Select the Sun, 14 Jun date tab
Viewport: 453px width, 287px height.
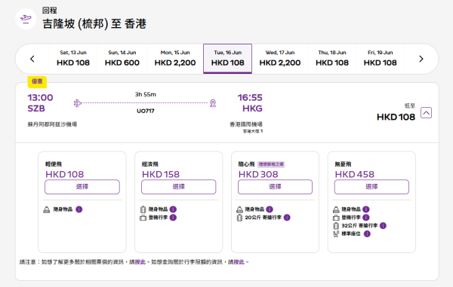tap(122, 59)
